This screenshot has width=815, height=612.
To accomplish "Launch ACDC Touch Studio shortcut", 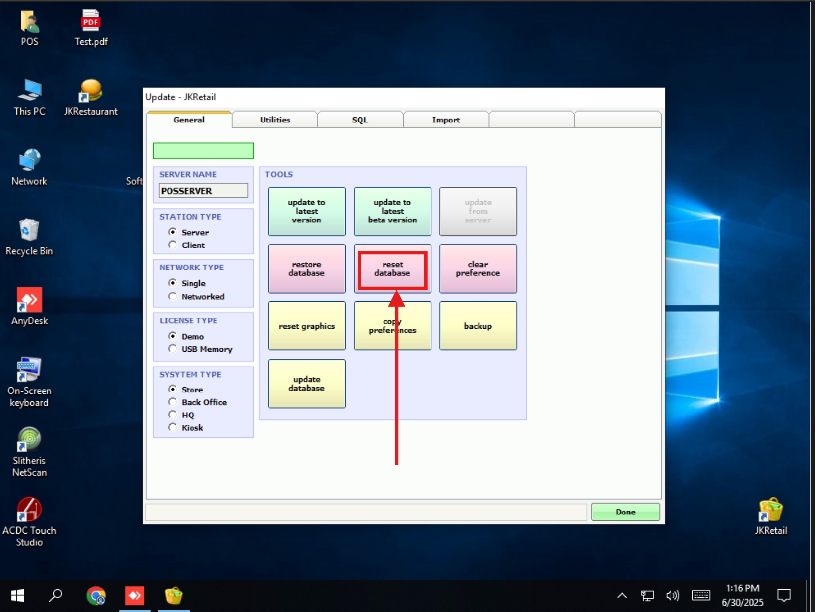I will (x=29, y=522).
